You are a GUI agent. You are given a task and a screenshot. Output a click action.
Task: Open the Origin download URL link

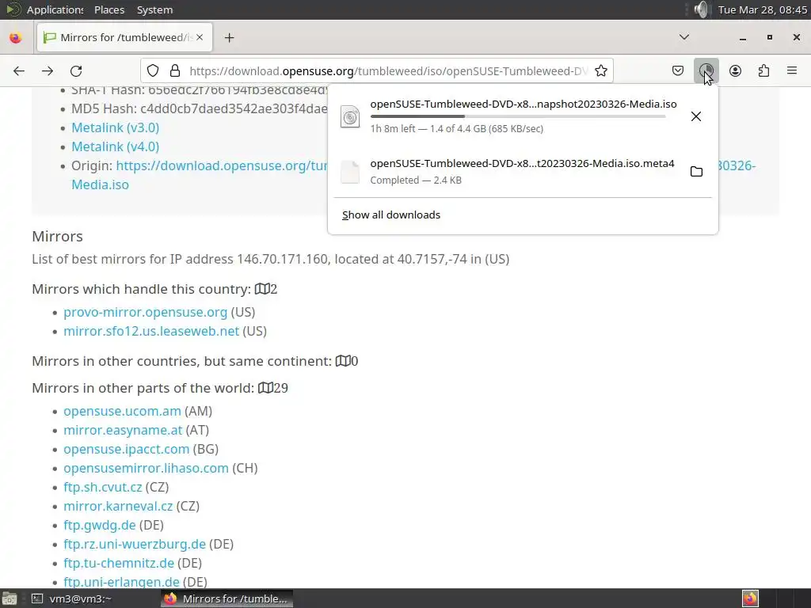pyautogui.click(x=222, y=166)
